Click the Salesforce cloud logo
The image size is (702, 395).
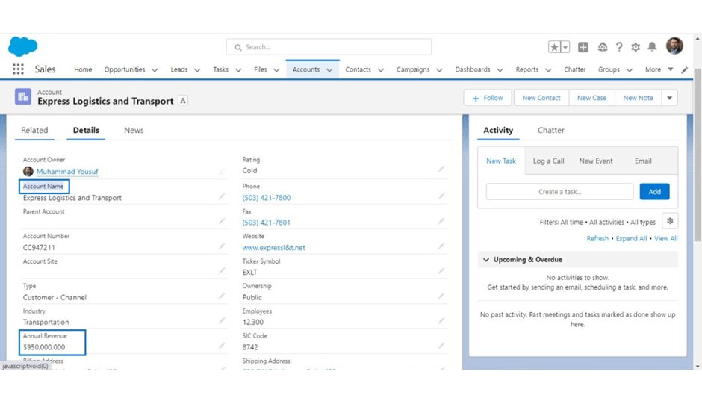[23, 46]
